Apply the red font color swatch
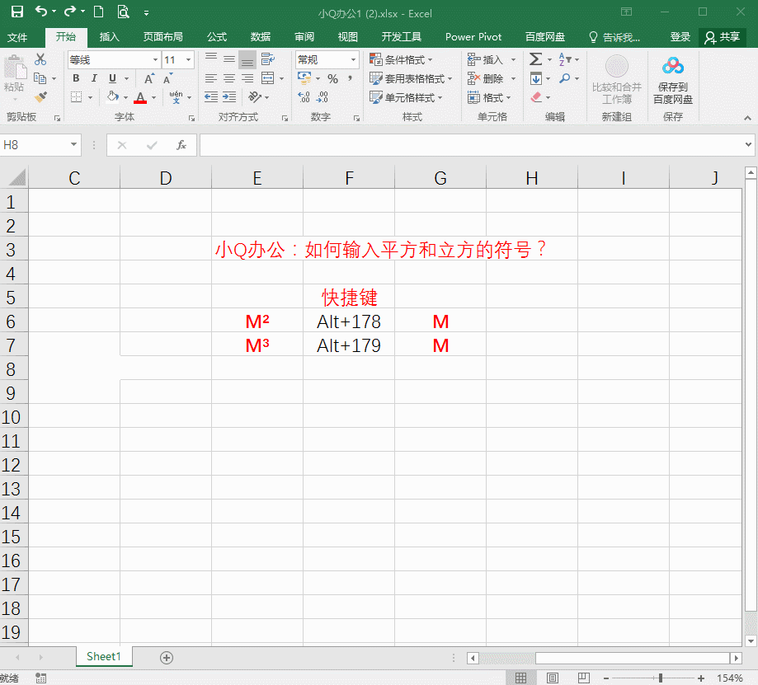 point(140,97)
